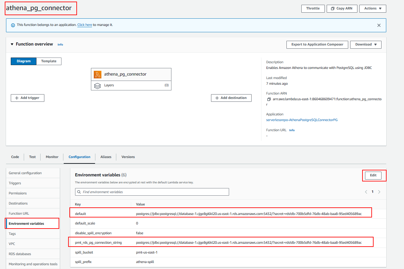This screenshot has height=269, width=404.
Task: Select the 'spill_bucket' key
Action: tap(84, 252)
